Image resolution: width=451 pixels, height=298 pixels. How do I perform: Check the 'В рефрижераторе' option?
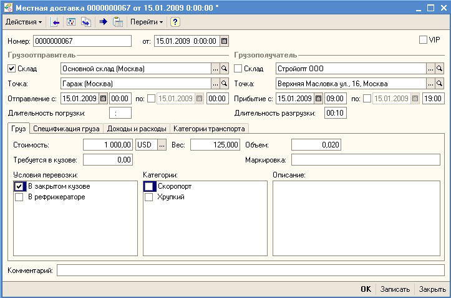19,197
